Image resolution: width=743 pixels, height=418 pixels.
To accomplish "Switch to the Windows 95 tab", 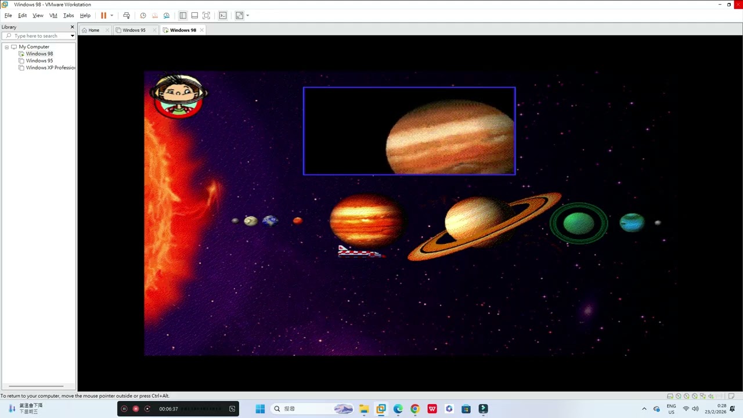I will (134, 30).
